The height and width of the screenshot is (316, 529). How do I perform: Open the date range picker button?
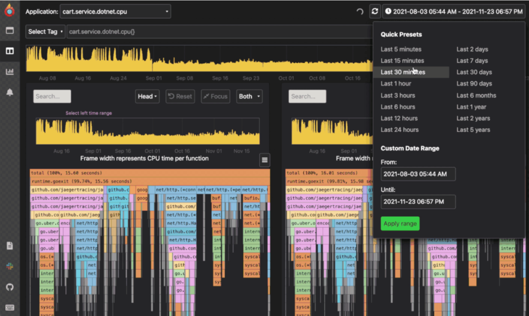click(454, 11)
